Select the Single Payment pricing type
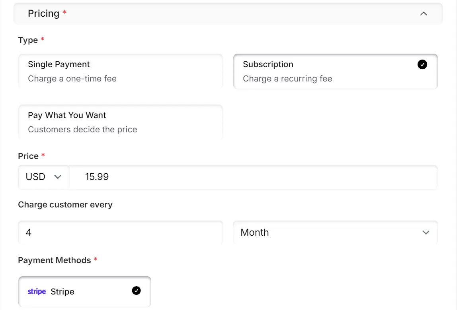Viewport: 457px width, 310px height. tap(120, 72)
